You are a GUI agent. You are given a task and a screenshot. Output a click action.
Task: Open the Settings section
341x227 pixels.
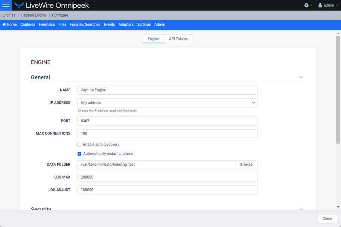pos(144,24)
